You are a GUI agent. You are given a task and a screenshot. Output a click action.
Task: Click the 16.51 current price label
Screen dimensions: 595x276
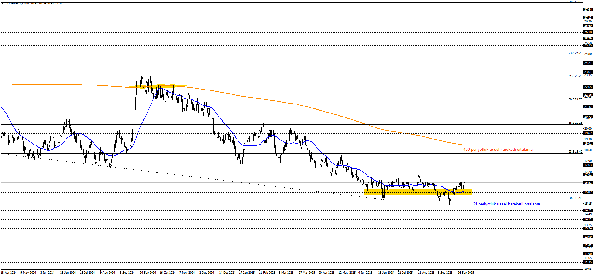pyautogui.click(x=588, y=183)
